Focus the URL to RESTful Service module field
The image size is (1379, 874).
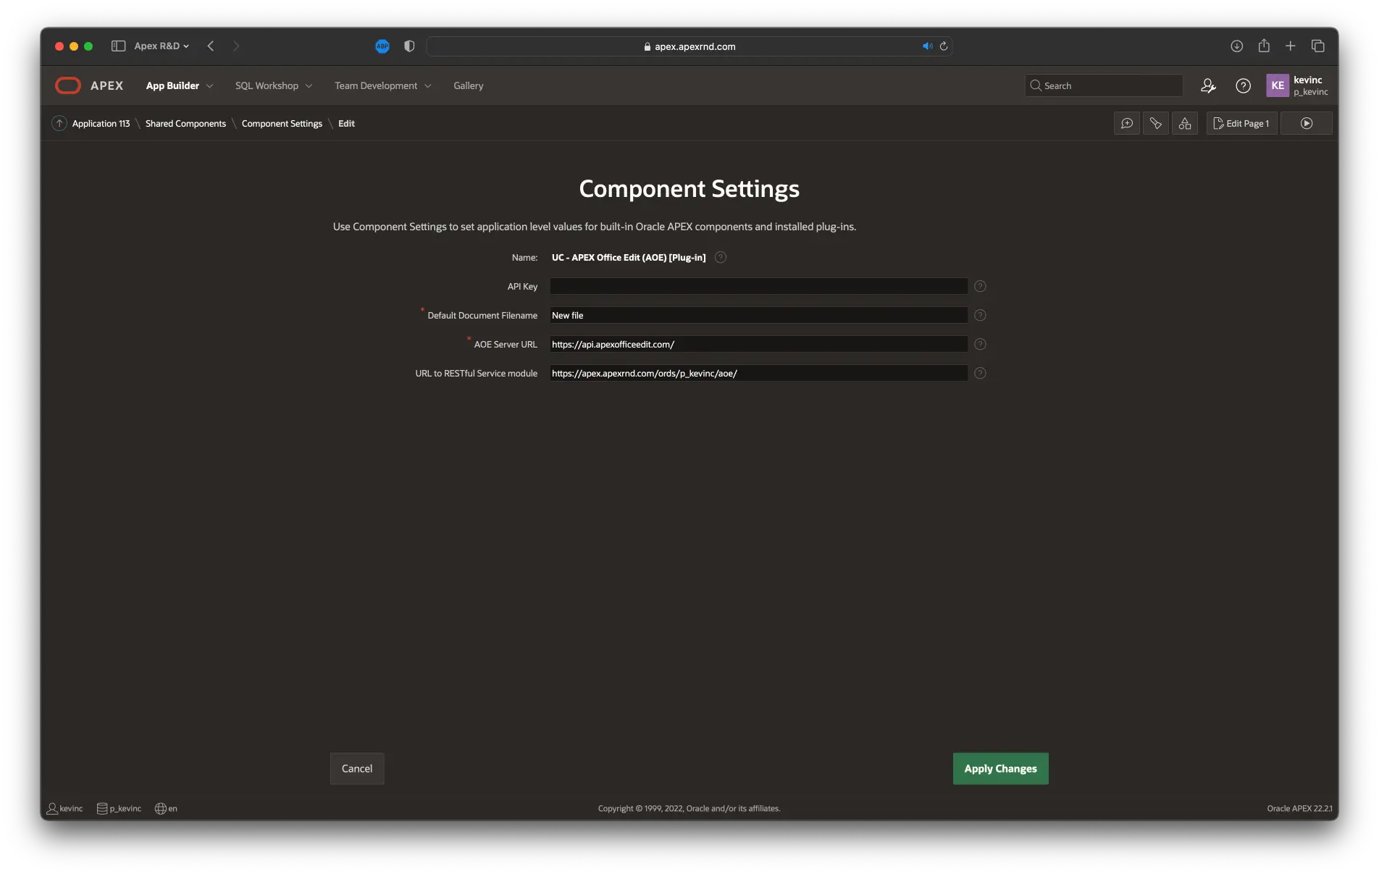point(758,373)
